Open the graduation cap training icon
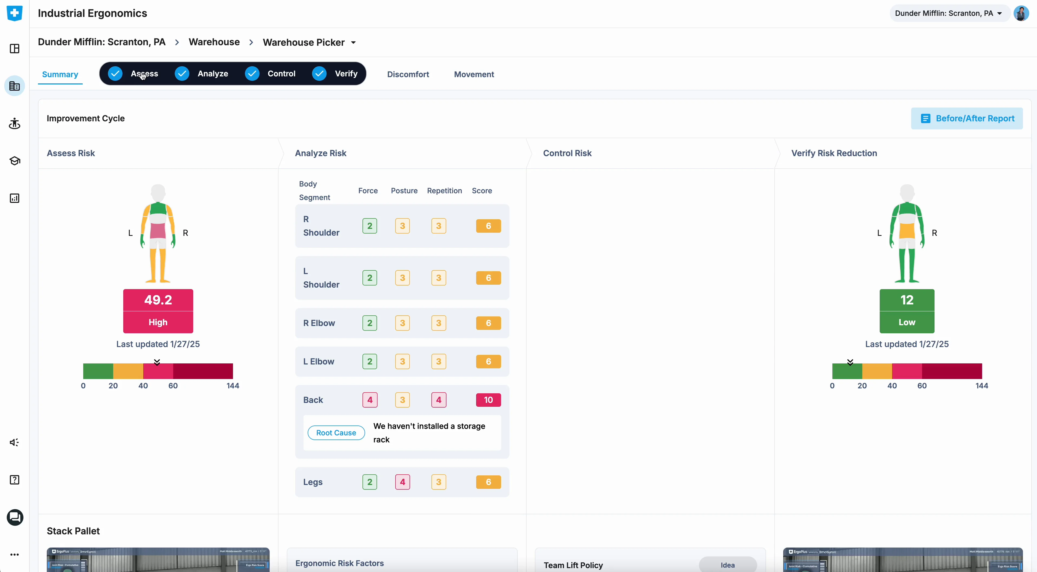Screen dimensions: 1037x572 tap(15, 161)
